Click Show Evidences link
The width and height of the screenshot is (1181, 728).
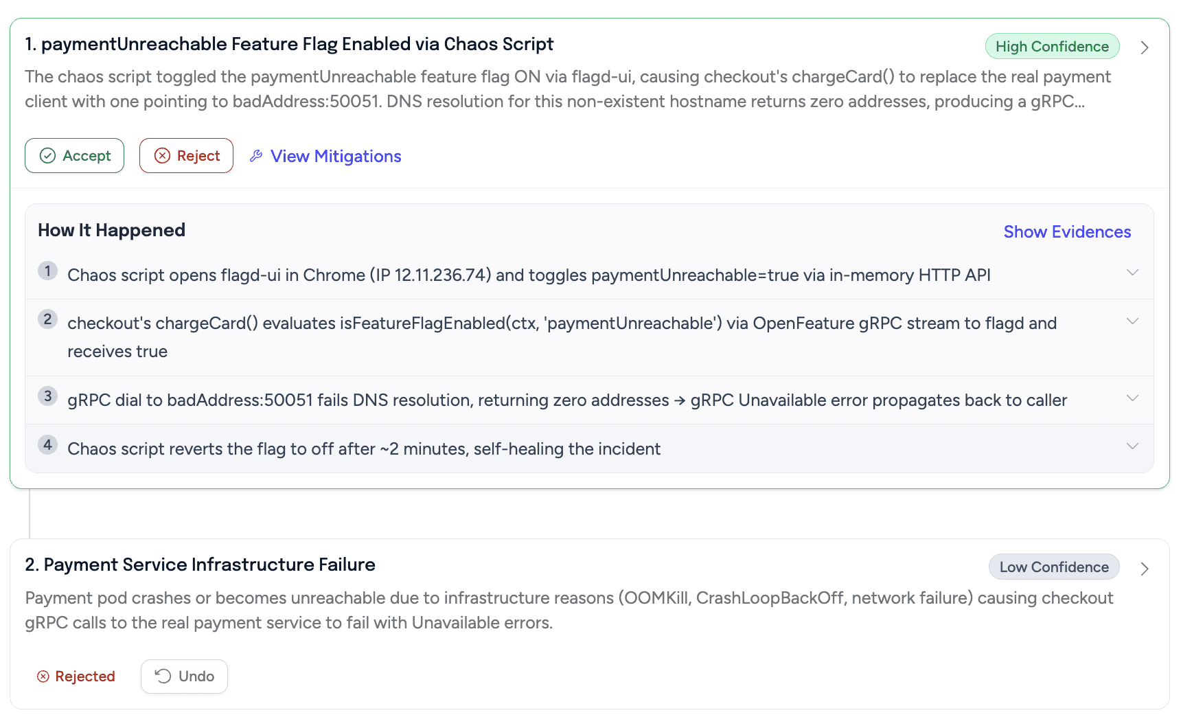point(1066,232)
